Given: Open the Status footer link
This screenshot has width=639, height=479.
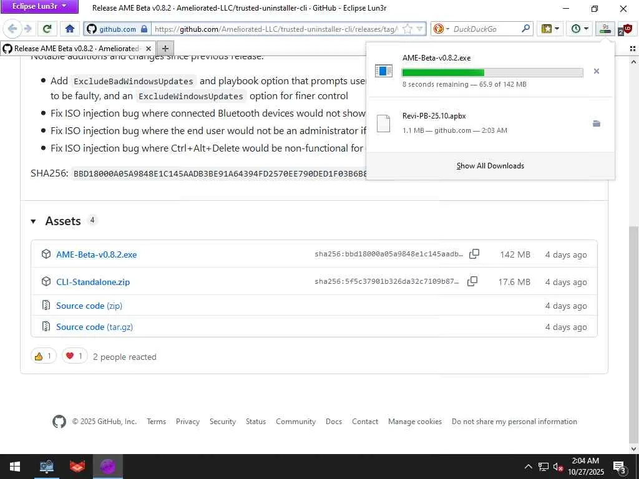Looking at the screenshot, I should [255, 422].
